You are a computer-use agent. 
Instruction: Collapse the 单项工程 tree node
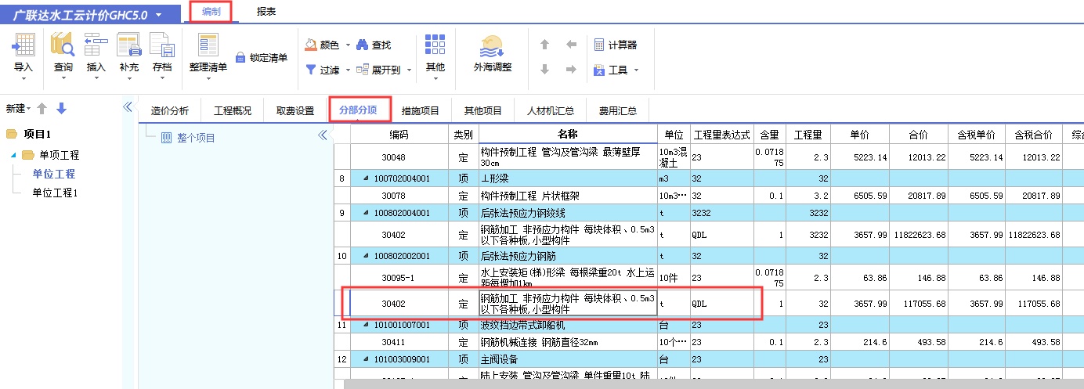pos(14,155)
